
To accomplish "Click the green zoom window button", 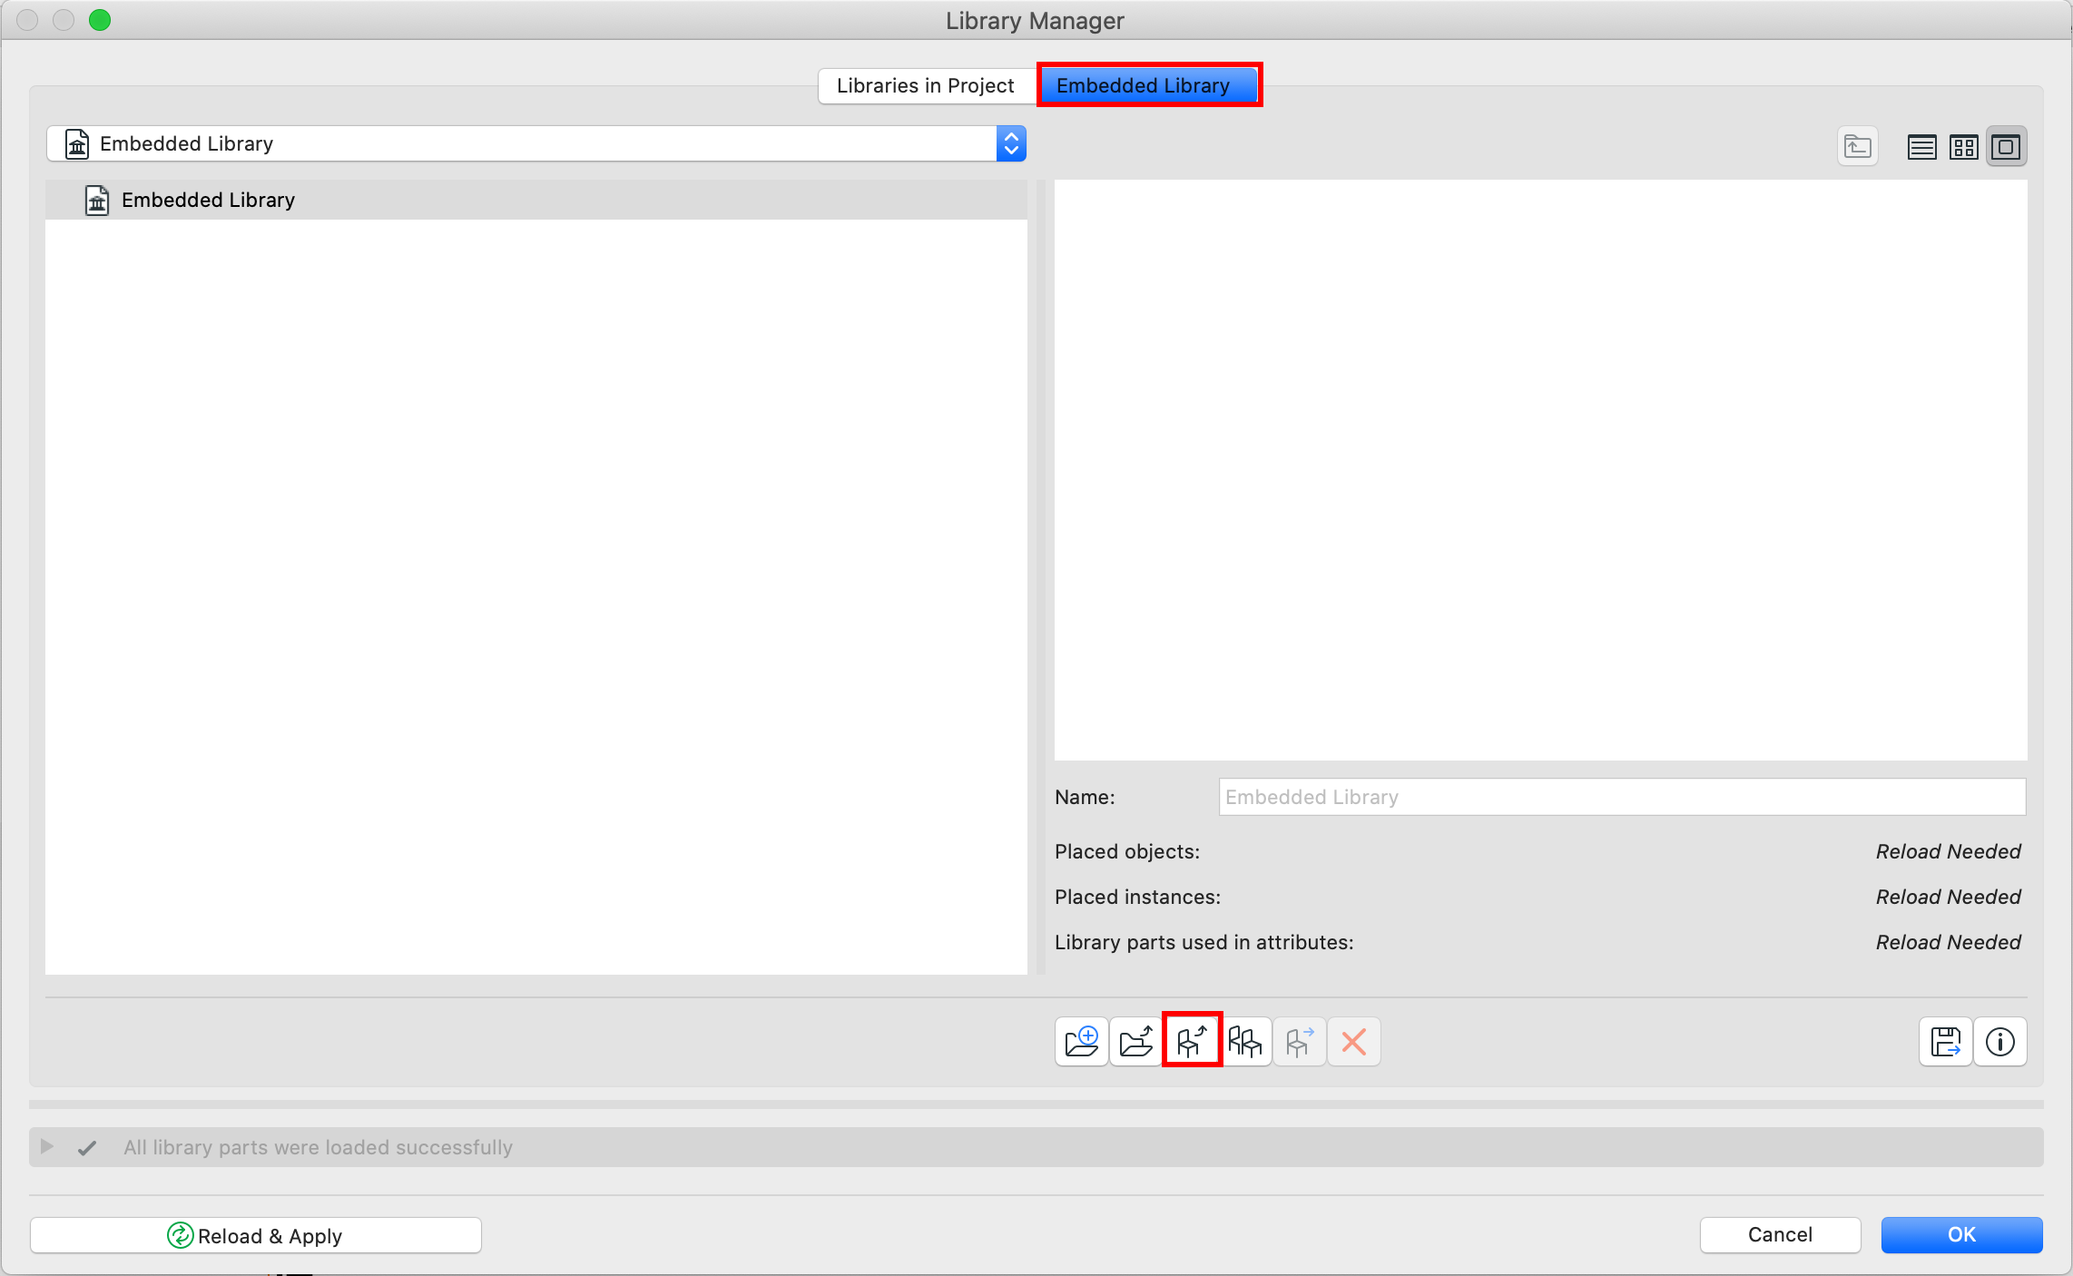I will 100,20.
